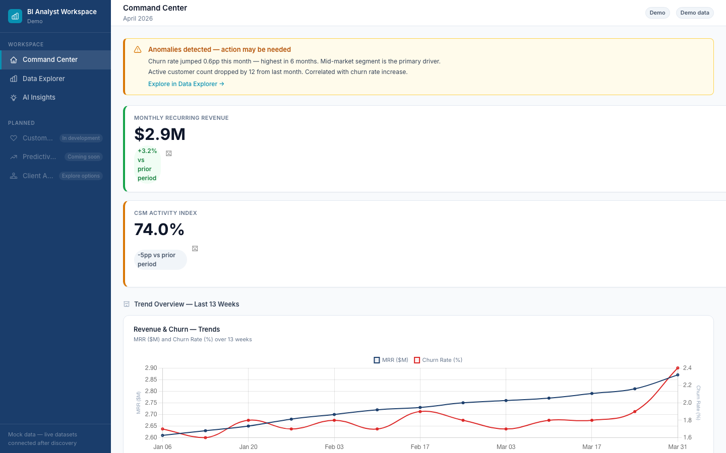Toggle MRR ($M) legend series
Image resolution: width=726 pixels, height=453 pixels.
[391, 360]
